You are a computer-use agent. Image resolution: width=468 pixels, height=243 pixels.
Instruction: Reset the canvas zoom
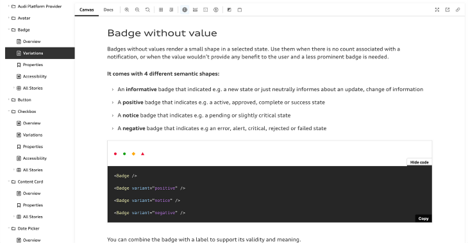click(147, 10)
